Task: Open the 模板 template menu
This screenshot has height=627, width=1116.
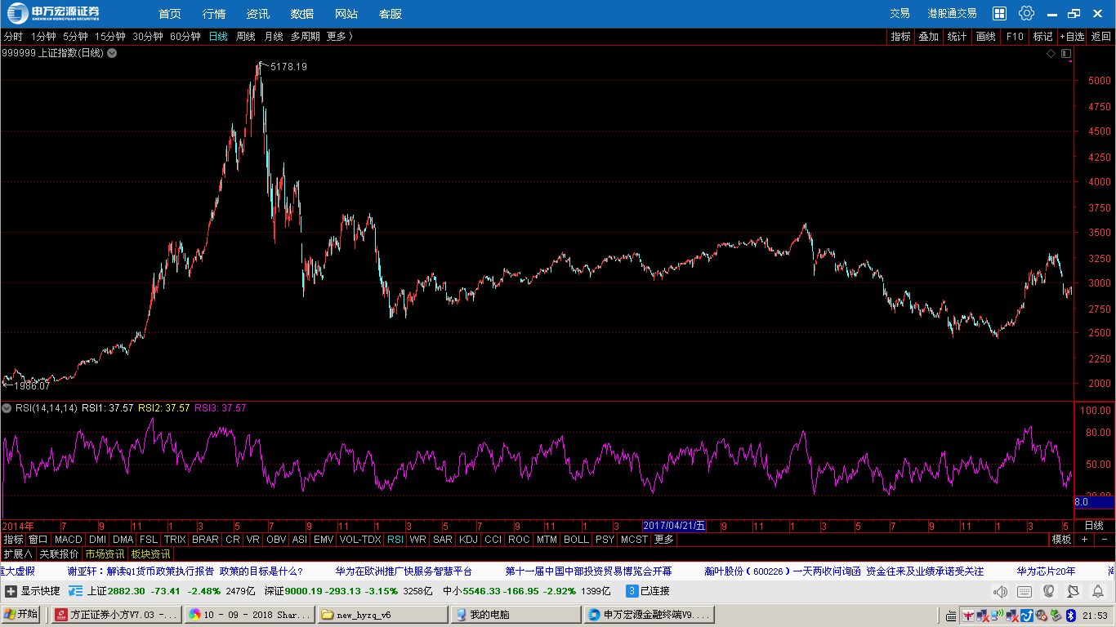Action: pos(1061,540)
